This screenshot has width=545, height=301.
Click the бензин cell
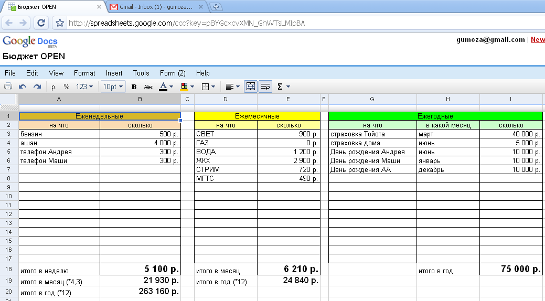click(59, 134)
